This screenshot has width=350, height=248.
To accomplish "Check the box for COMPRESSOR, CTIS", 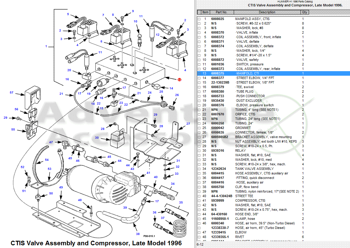I will pos(199,200).
